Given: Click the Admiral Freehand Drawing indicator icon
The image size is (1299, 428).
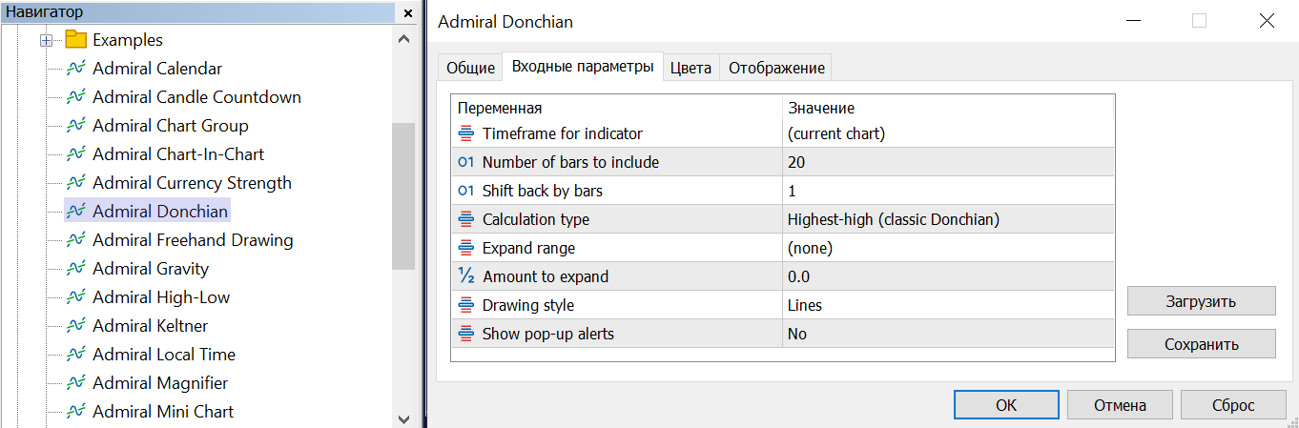Looking at the screenshot, I should click(x=76, y=240).
